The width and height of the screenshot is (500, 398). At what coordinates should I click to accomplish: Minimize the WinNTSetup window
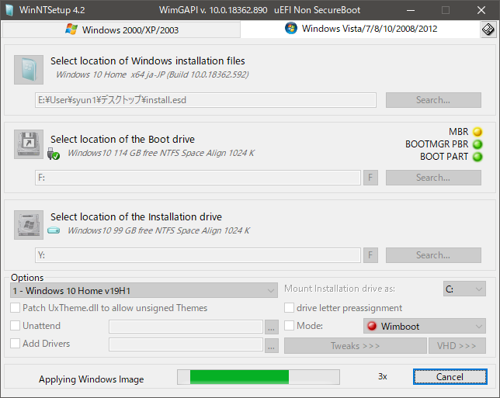coord(411,10)
